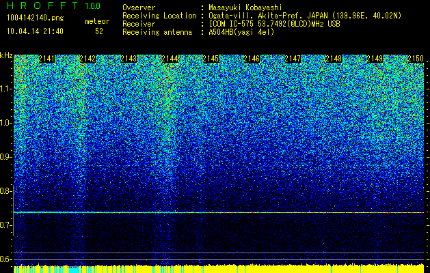
Task: Click the 2150 time marker
Action: point(416,59)
